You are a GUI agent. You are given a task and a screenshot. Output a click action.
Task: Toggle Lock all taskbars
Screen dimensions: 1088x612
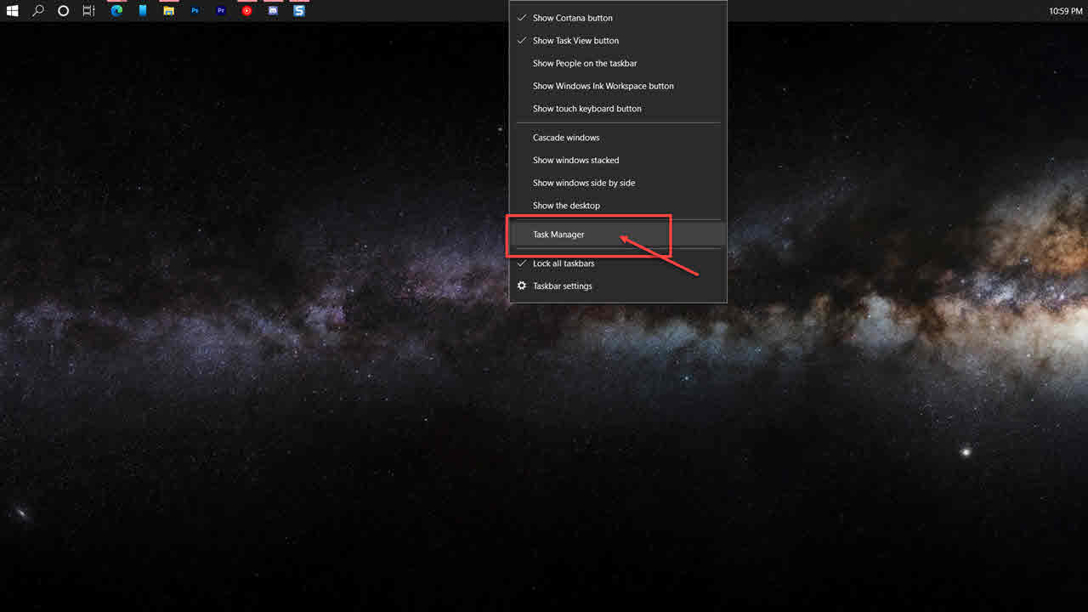pos(563,263)
